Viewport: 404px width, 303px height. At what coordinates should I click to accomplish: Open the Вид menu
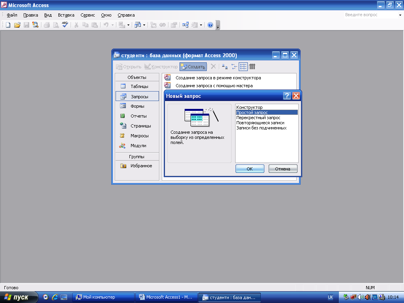[48, 15]
